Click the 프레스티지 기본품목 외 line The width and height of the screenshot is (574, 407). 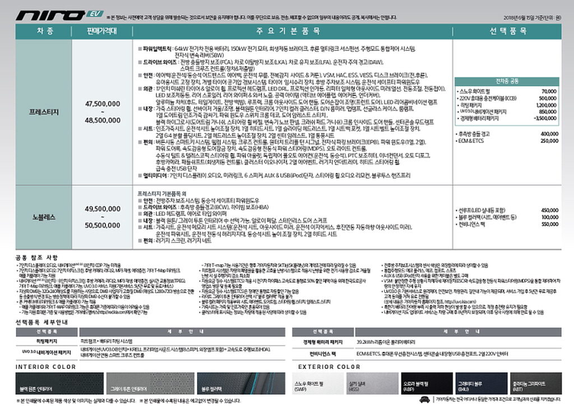pos(162,193)
